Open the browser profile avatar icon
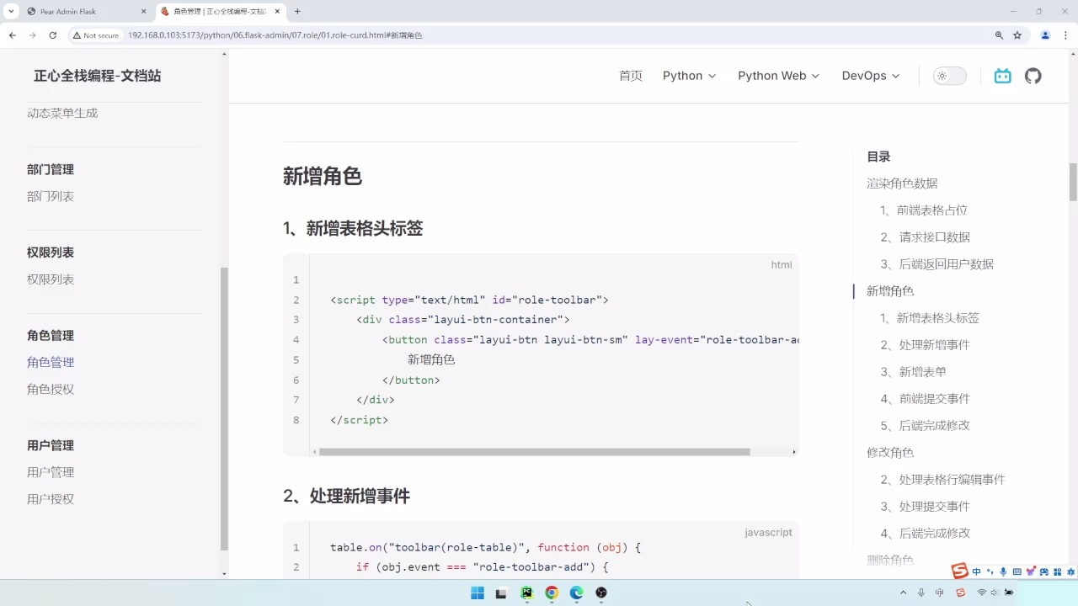The height and width of the screenshot is (606, 1078). tap(1045, 35)
